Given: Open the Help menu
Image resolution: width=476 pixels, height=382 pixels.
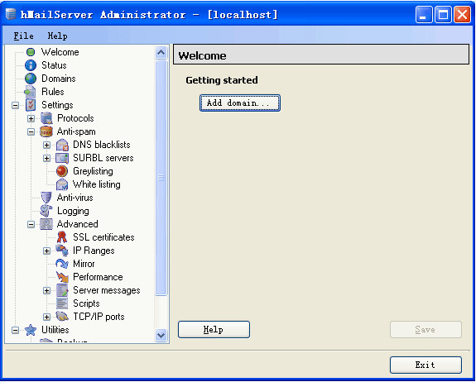Looking at the screenshot, I should [57, 36].
